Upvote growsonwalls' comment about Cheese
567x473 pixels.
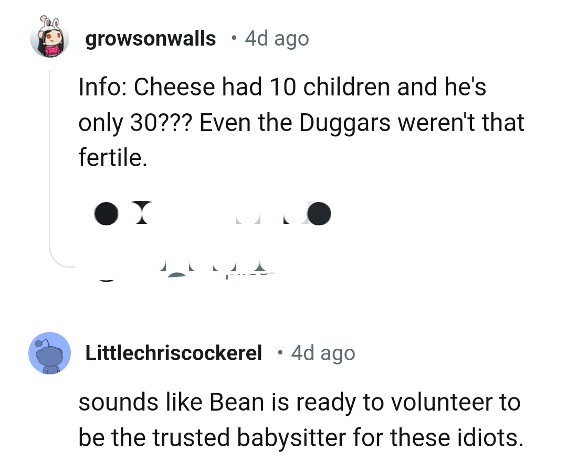[106, 213]
